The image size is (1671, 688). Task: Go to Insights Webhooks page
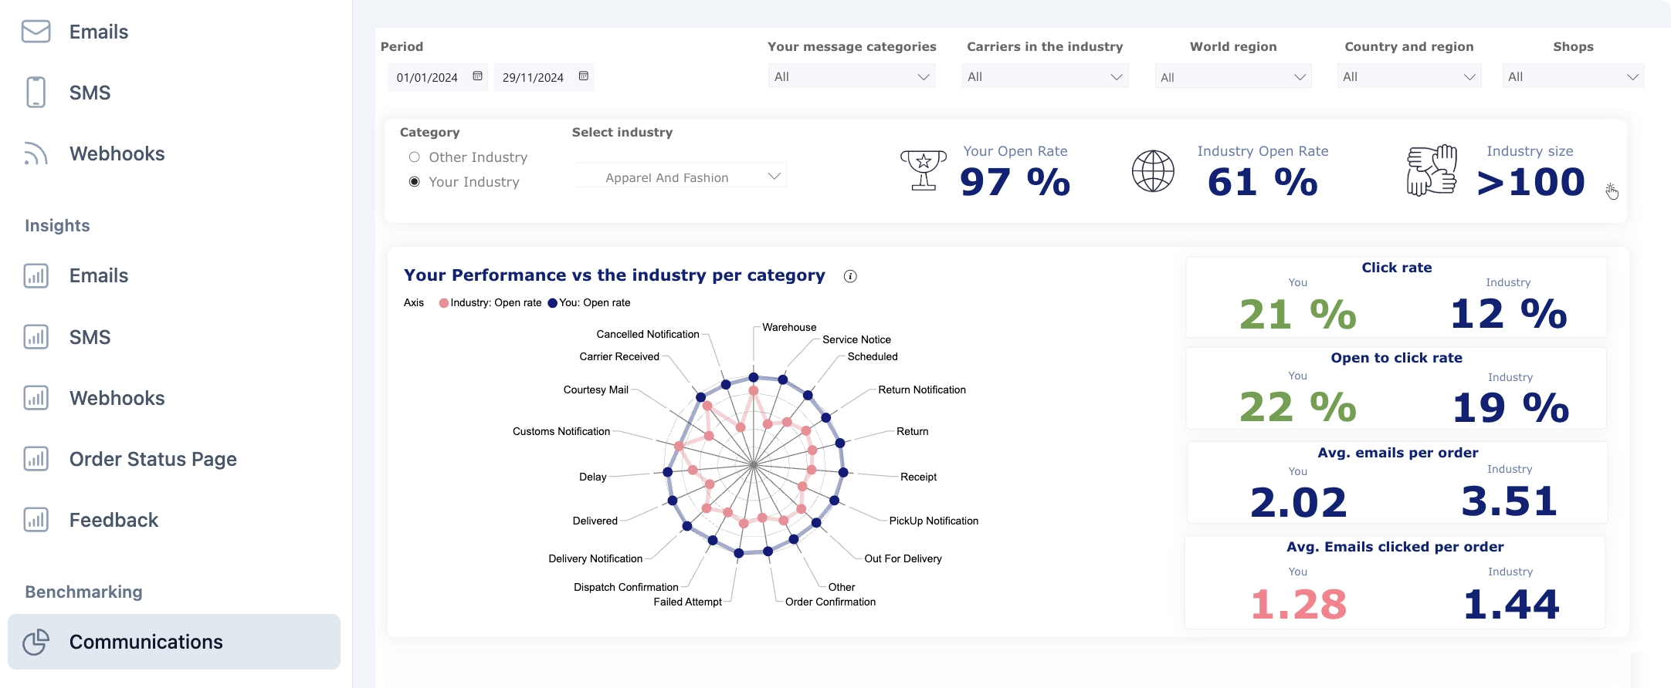pyautogui.click(x=117, y=398)
